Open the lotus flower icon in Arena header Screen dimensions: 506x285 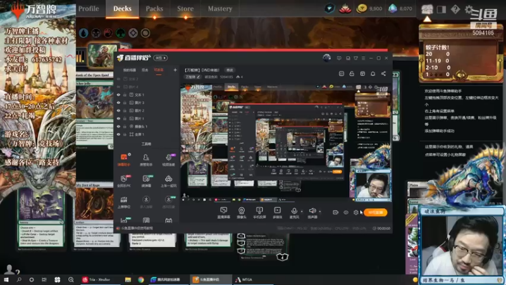(345, 9)
